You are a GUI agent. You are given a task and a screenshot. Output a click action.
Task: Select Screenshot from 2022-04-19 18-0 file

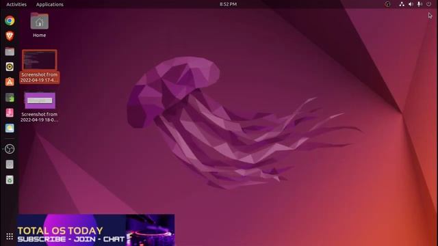tap(40, 107)
